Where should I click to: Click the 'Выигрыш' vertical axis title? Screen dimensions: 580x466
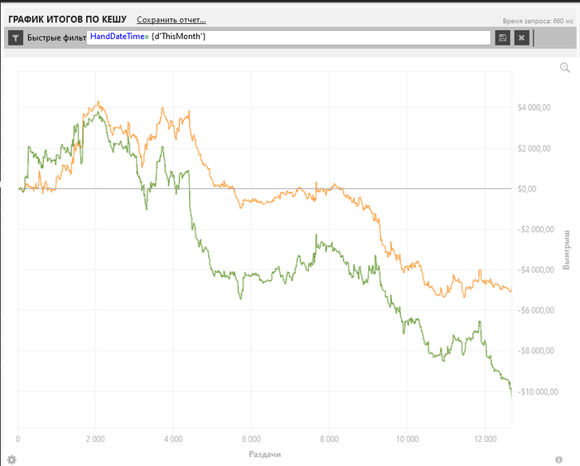pos(566,250)
